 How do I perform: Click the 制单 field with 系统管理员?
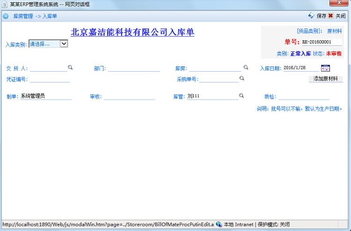46,96
